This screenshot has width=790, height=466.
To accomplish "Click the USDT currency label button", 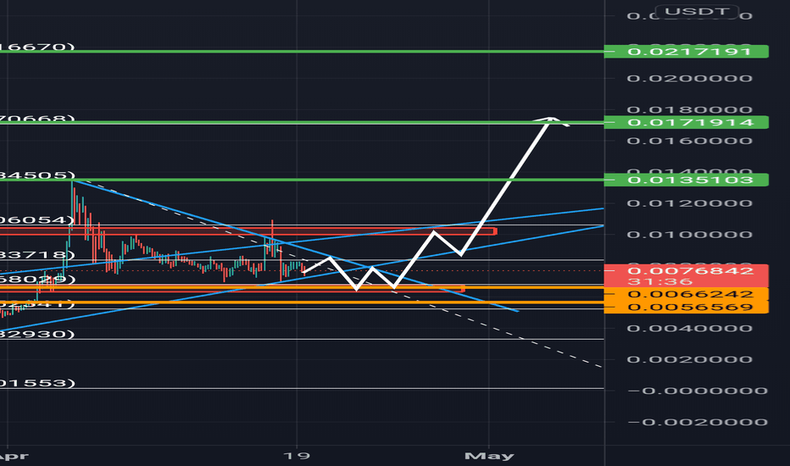I will [x=697, y=12].
